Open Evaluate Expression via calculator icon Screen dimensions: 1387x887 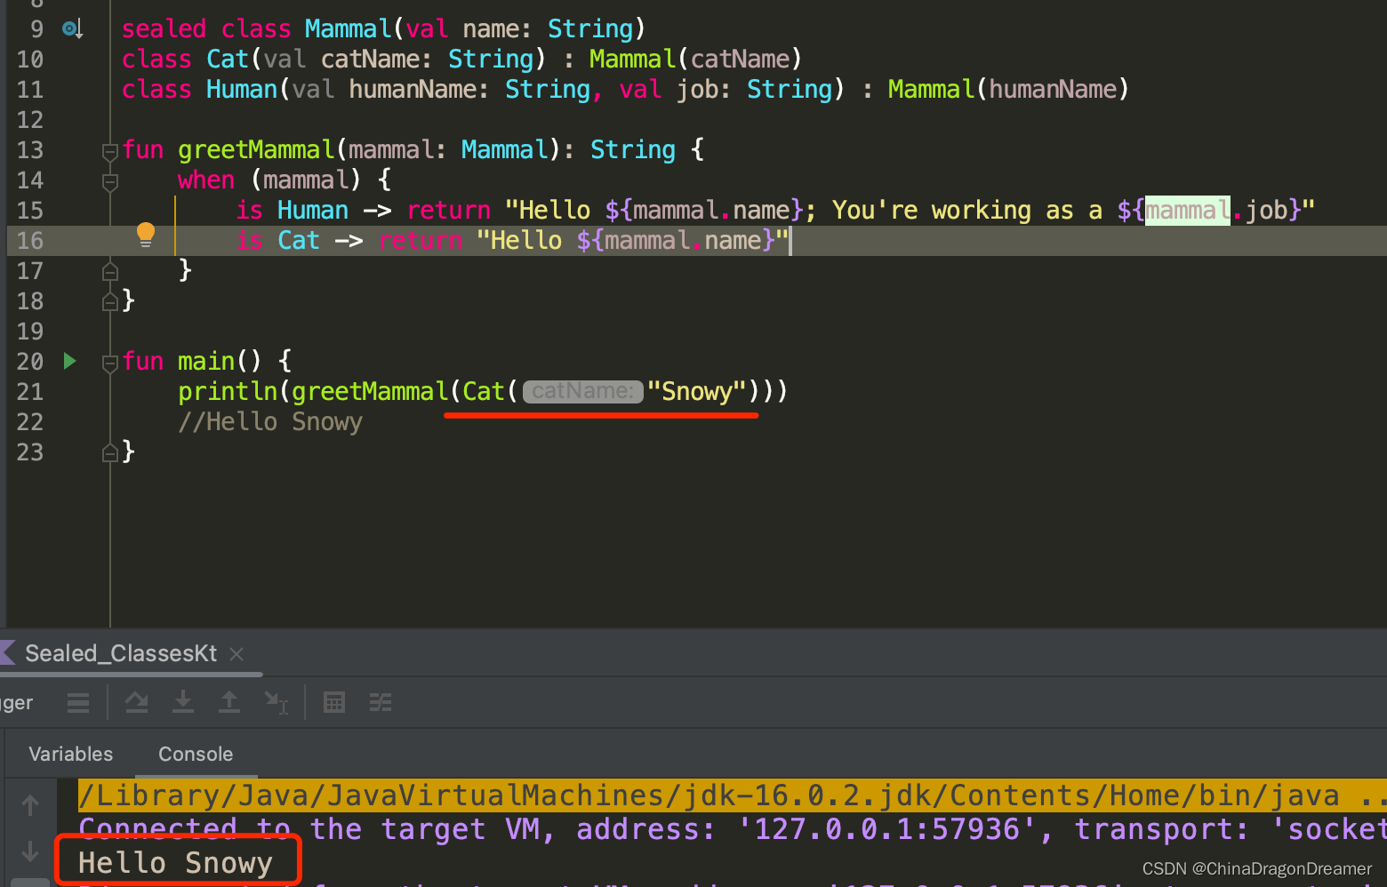tap(333, 702)
